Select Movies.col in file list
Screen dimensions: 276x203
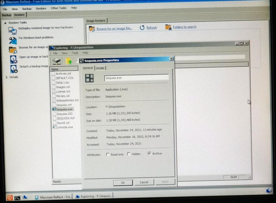63,96
